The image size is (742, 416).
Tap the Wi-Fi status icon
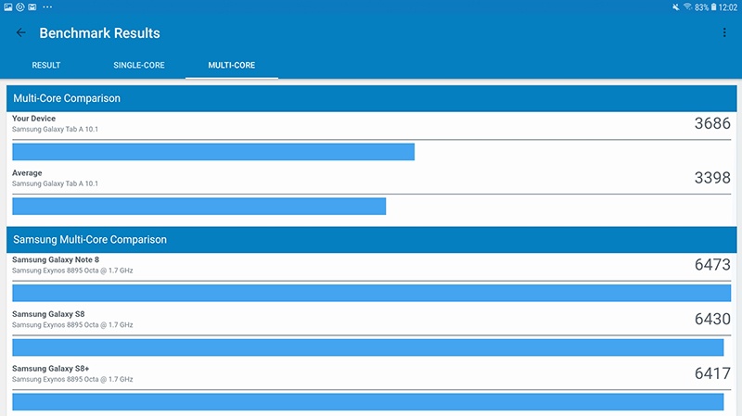pyautogui.click(x=687, y=7)
